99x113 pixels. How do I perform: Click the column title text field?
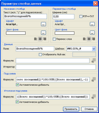click(25, 16)
